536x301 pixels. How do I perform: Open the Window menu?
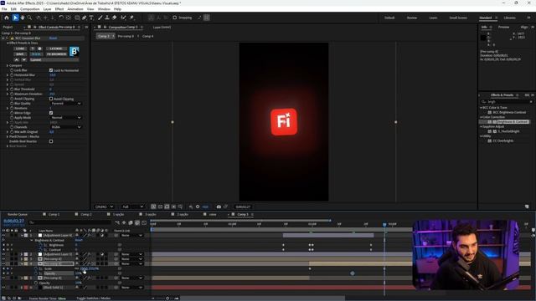(104, 9)
